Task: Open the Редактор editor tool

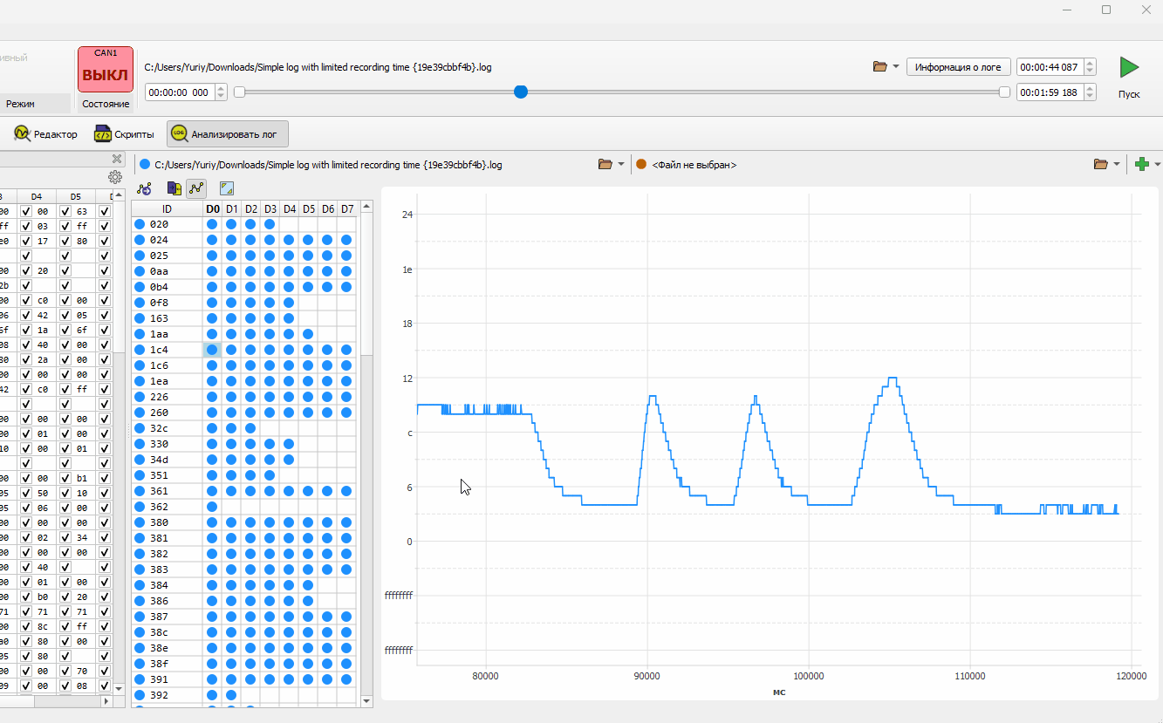Action: (45, 134)
